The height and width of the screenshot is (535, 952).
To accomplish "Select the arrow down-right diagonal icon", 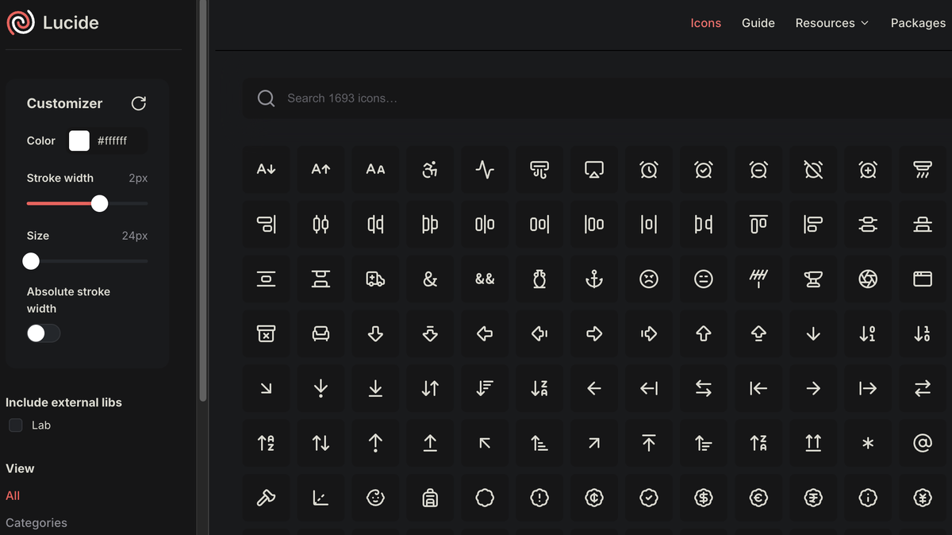I will (266, 388).
